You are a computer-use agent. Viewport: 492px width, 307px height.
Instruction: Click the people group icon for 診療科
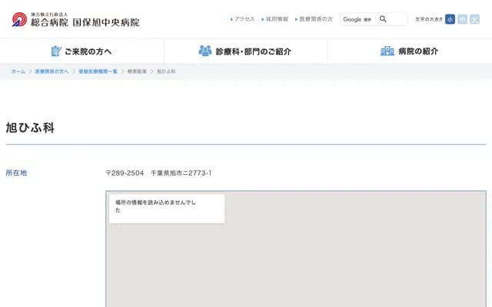(205, 51)
